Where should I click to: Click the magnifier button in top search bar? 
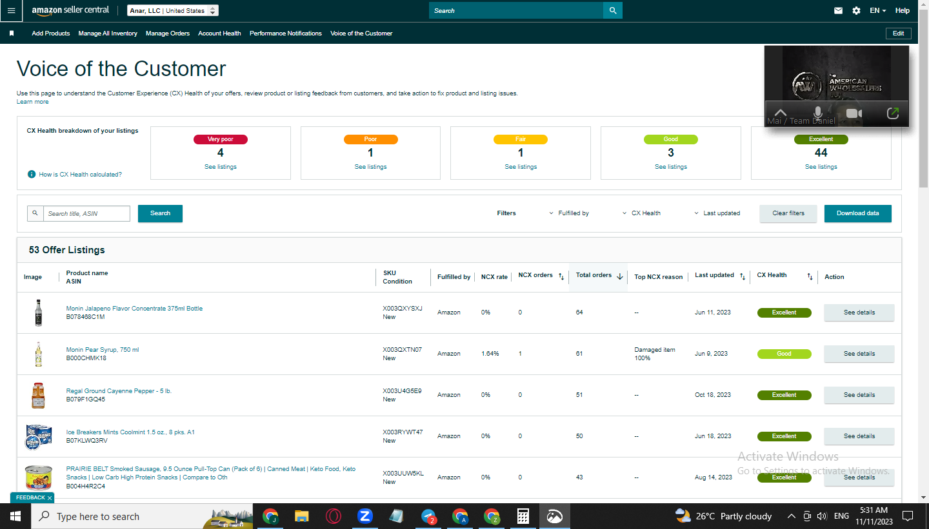click(613, 10)
